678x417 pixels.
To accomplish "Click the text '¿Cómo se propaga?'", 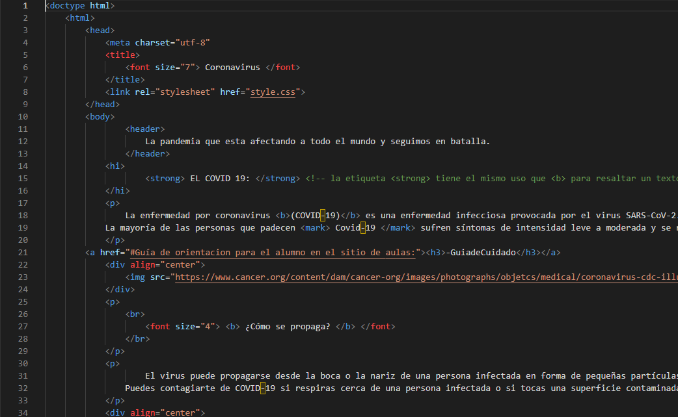I will pos(288,327).
